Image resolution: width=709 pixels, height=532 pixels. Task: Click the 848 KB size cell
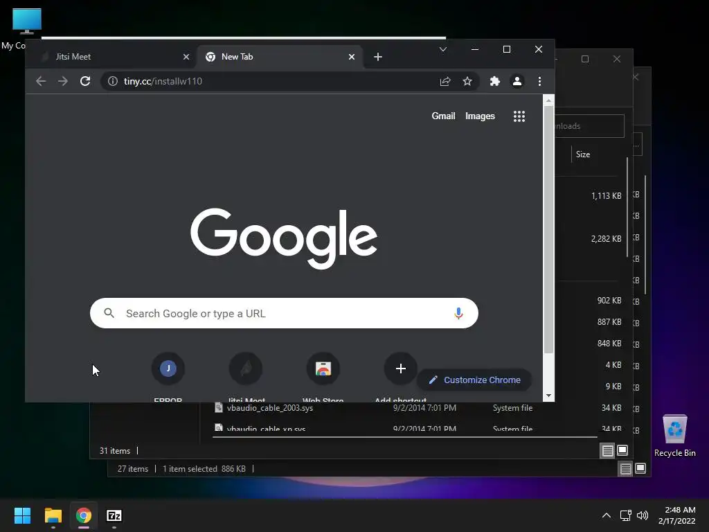(x=609, y=344)
